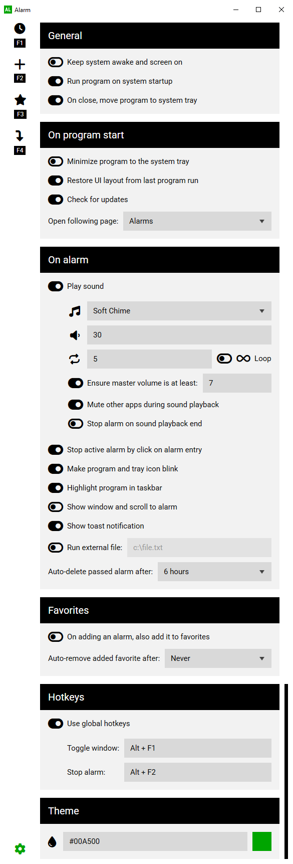Disable Check for updates toggle
Viewport: 293px width, 864px height.
(56, 200)
